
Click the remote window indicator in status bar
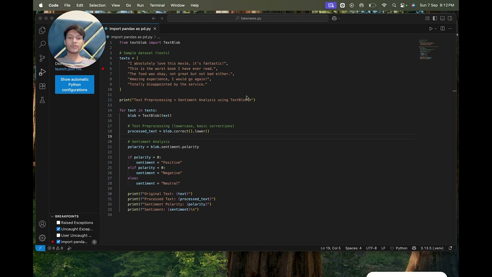40,248
